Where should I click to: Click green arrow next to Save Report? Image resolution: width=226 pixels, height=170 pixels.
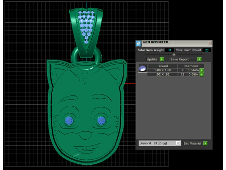coord(199,59)
